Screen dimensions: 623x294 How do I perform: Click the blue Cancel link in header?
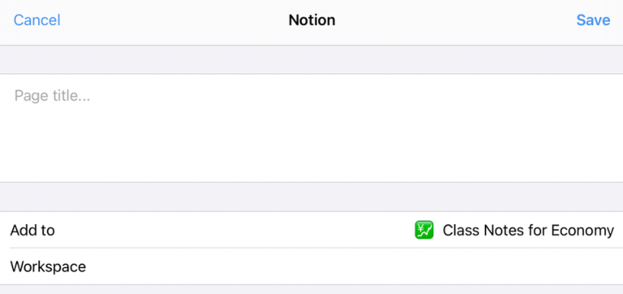[x=37, y=20]
